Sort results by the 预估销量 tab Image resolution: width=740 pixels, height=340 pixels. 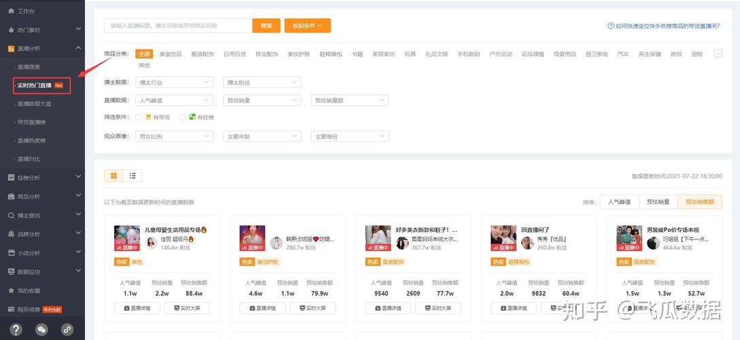tap(658, 202)
